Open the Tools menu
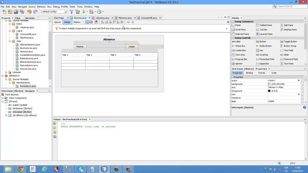Viewport: 308px width, 173px height. [79, 7]
